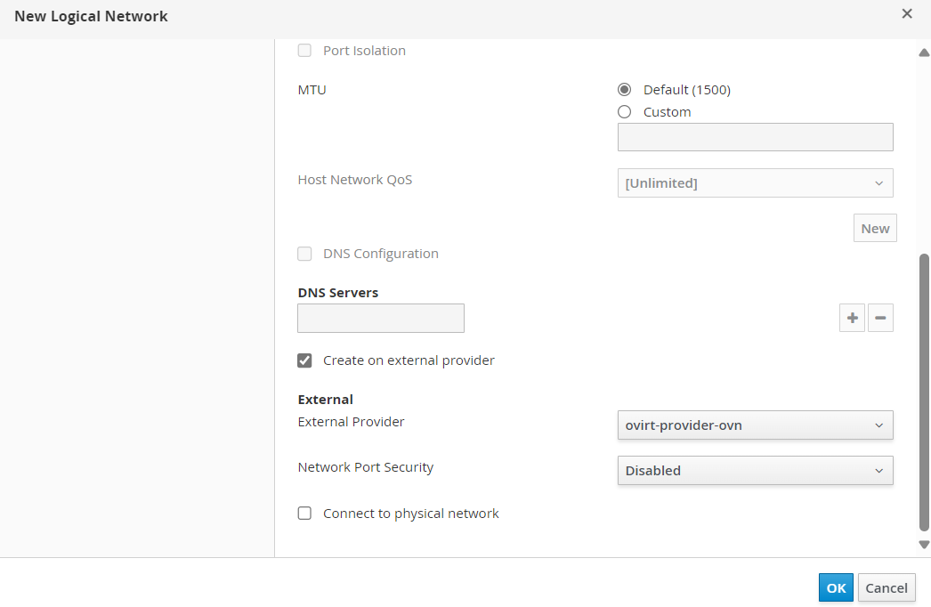Click the Network Port Security dropdown chevron

[x=879, y=471]
